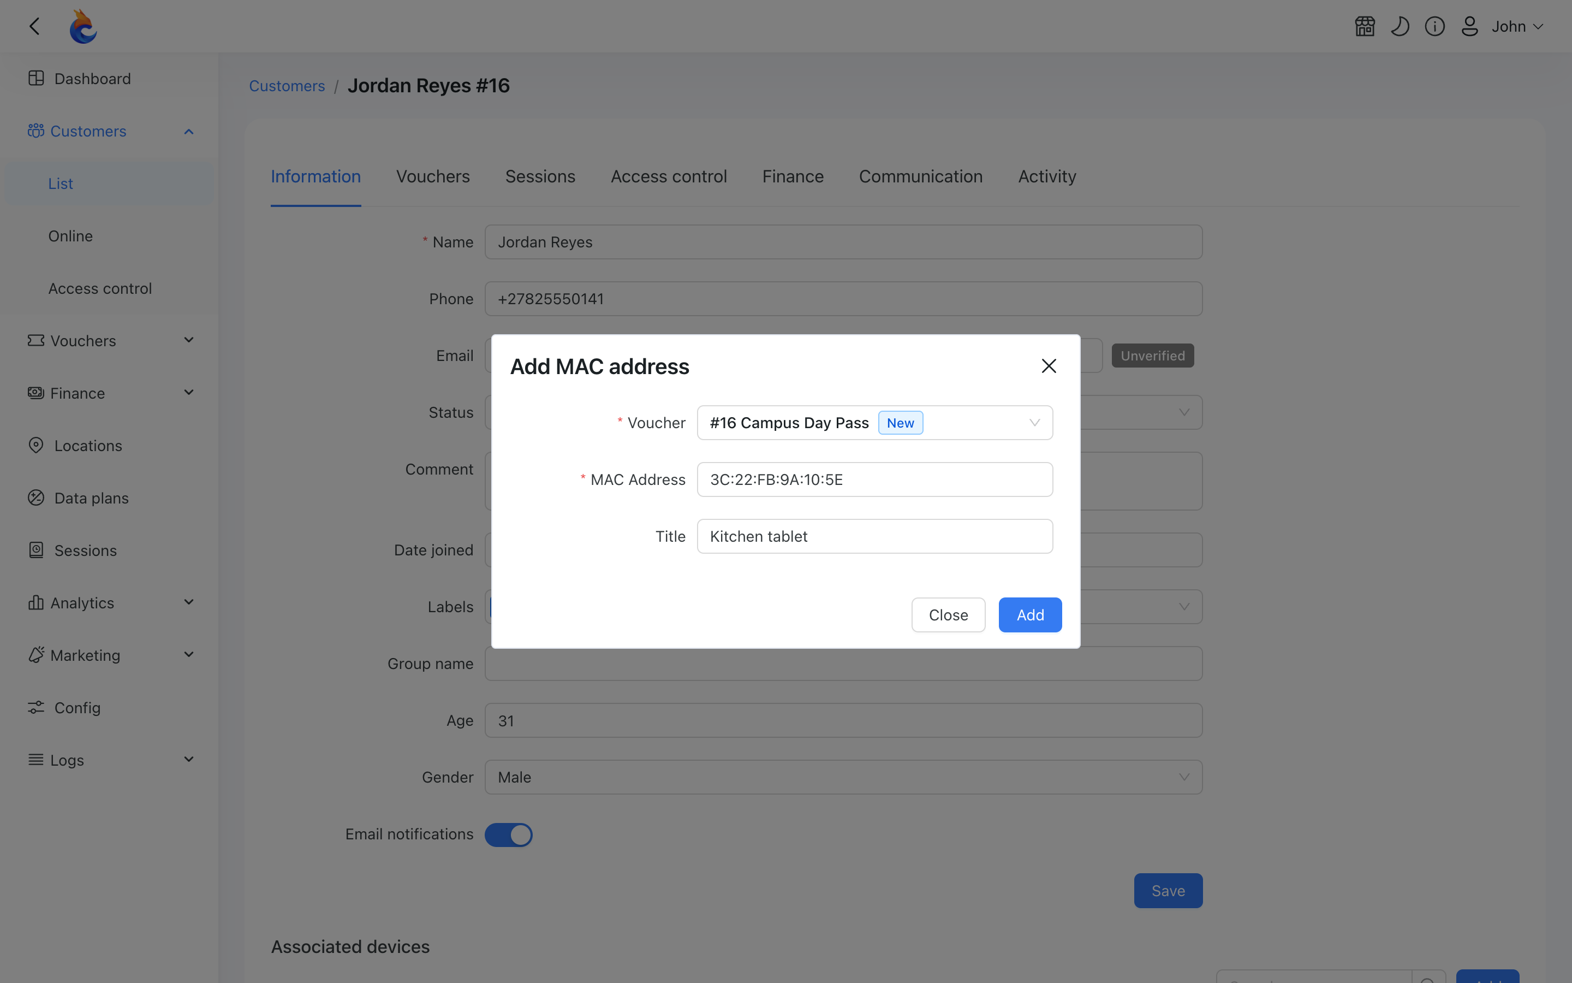Open Config in the sidebar
The height and width of the screenshot is (983, 1572).
click(x=109, y=707)
